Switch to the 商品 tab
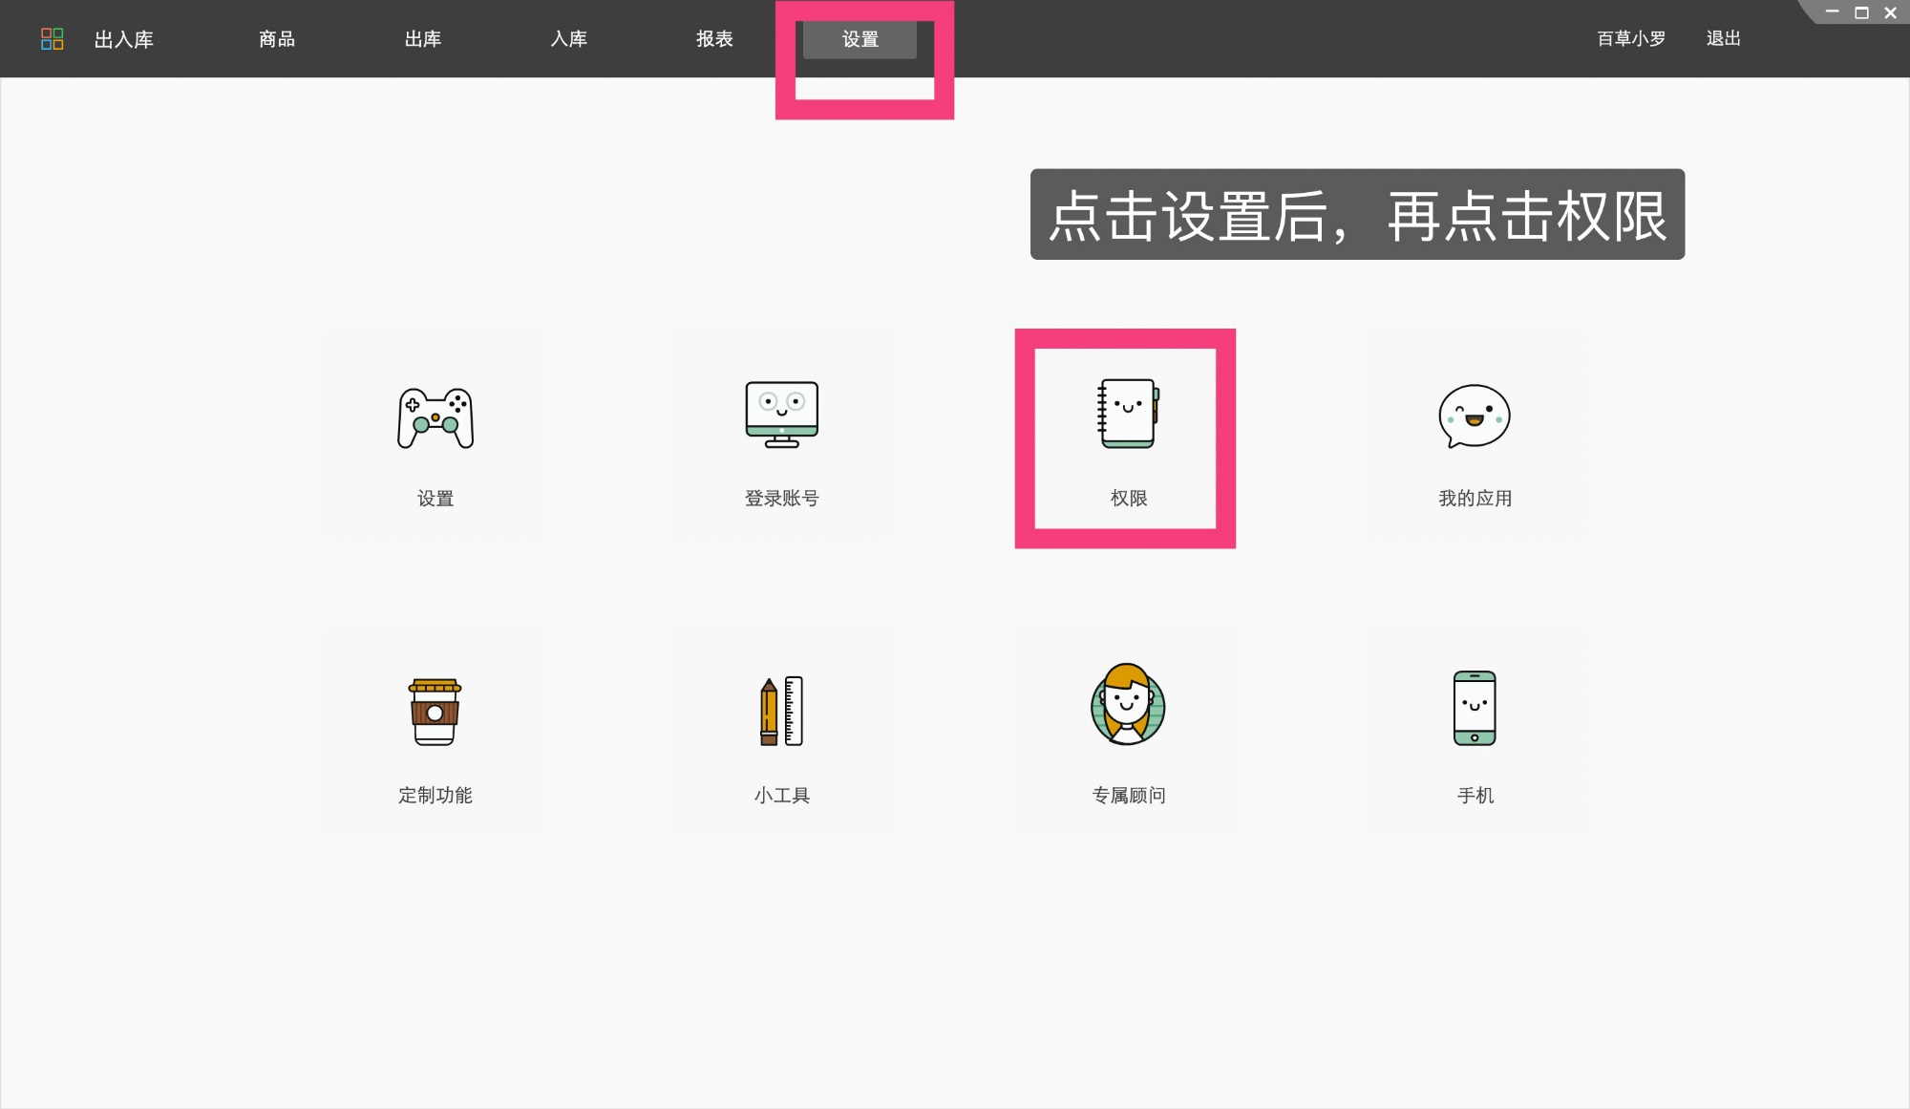This screenshot has width=1910, height=1109. click(x=276, y=39)
